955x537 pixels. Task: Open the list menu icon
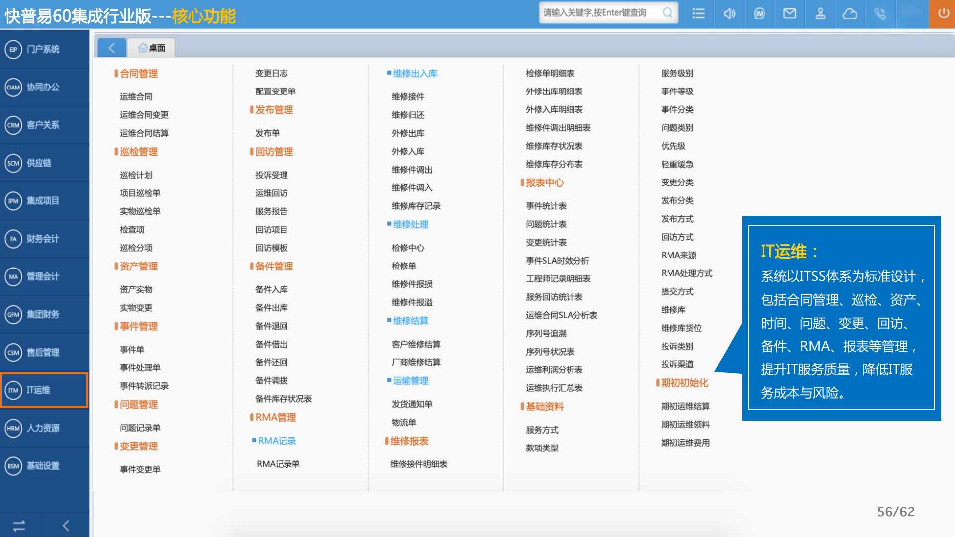pyautogui.click(x=698, y=14)
